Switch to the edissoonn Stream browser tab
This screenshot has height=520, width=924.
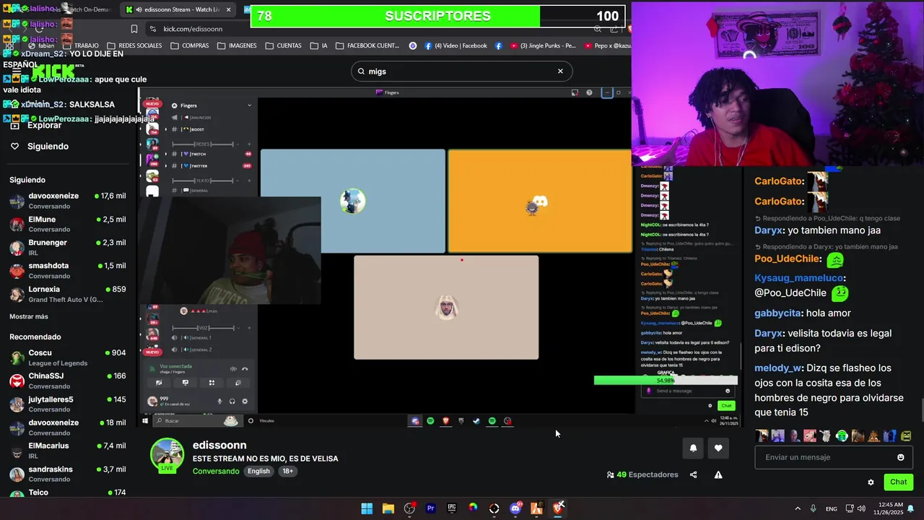[x=179, y=9]
